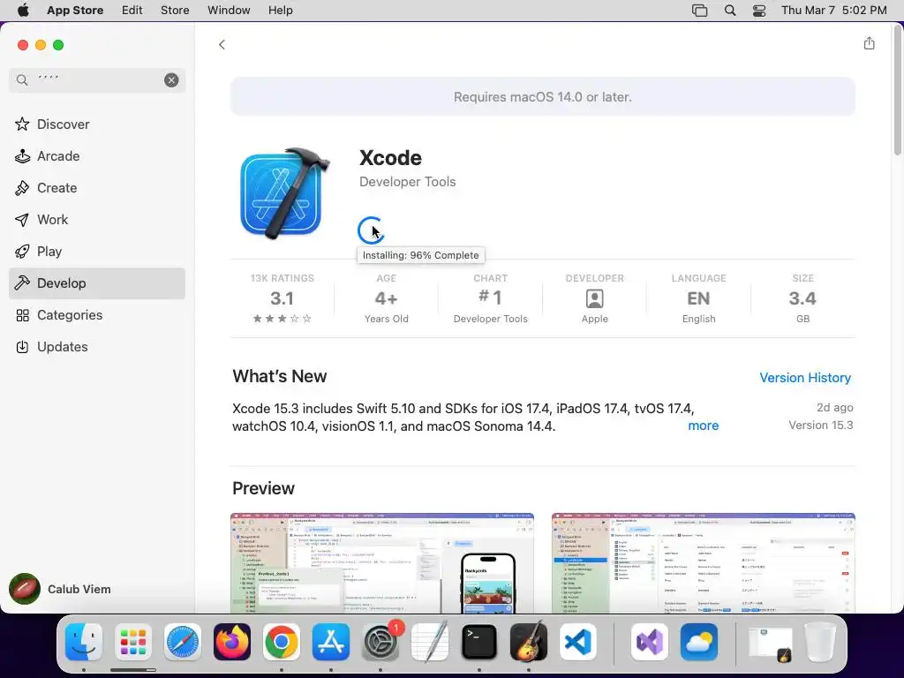The width and height of the screenshot is (904, 678).
Task: Click the Requires macOS 14.0 banner
Action: 543,97
